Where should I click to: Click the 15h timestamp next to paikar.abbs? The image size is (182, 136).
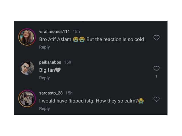(x=67, y=62)
